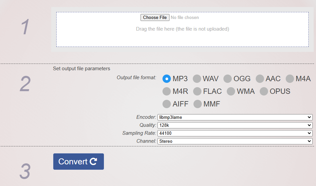
Task: Expand the Quality dropdown showing 128k
Action: click(235, 125)
